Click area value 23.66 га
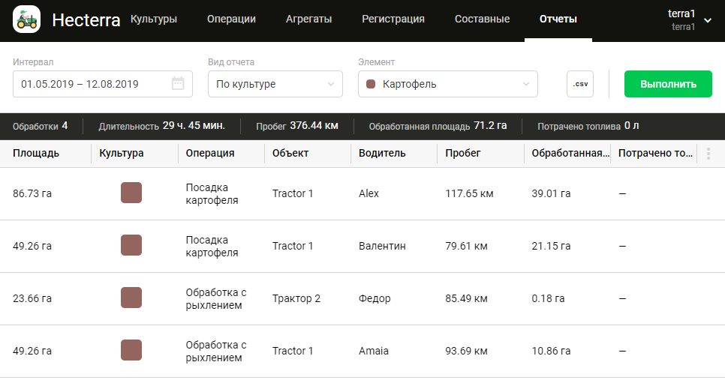This screenshot has height=386, width=725. tap(32, 298)
